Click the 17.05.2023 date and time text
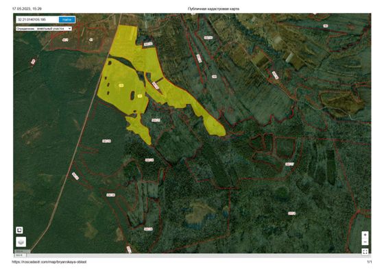 pyautogui.click(x=27, y=9)
